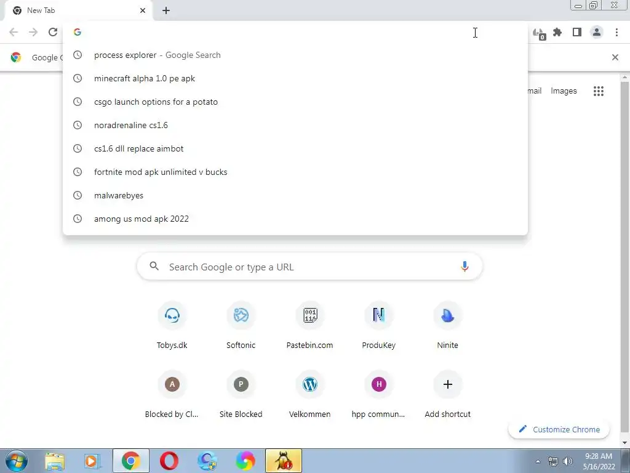Click the Chrome taskbar icon
630x473 pixels.
130,461
